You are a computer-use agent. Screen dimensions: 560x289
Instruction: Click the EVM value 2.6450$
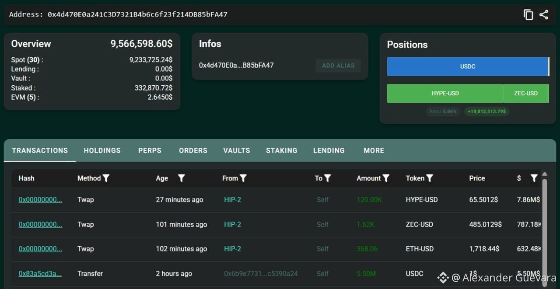(160, 97)
